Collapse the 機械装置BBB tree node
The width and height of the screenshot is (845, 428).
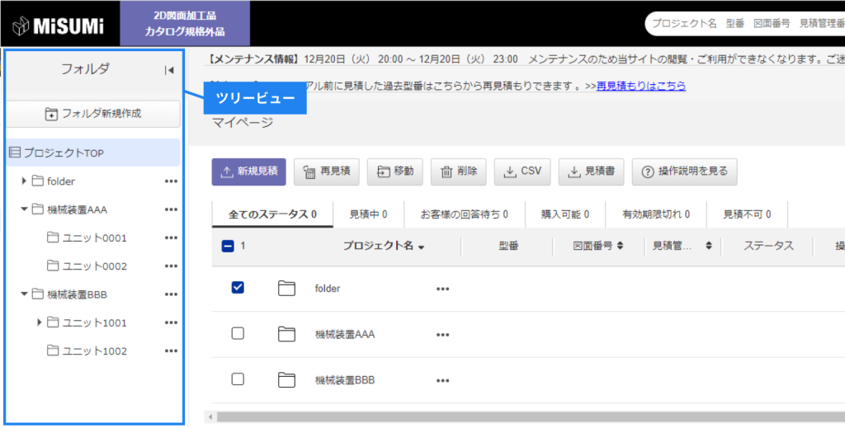pyautogui.click(x=24, y=294)
